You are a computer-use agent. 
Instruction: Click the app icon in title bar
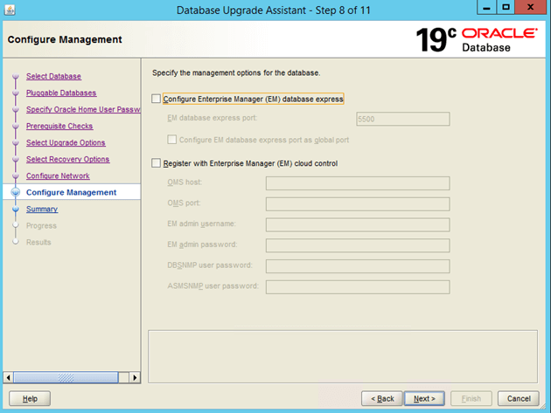[10, 10]
